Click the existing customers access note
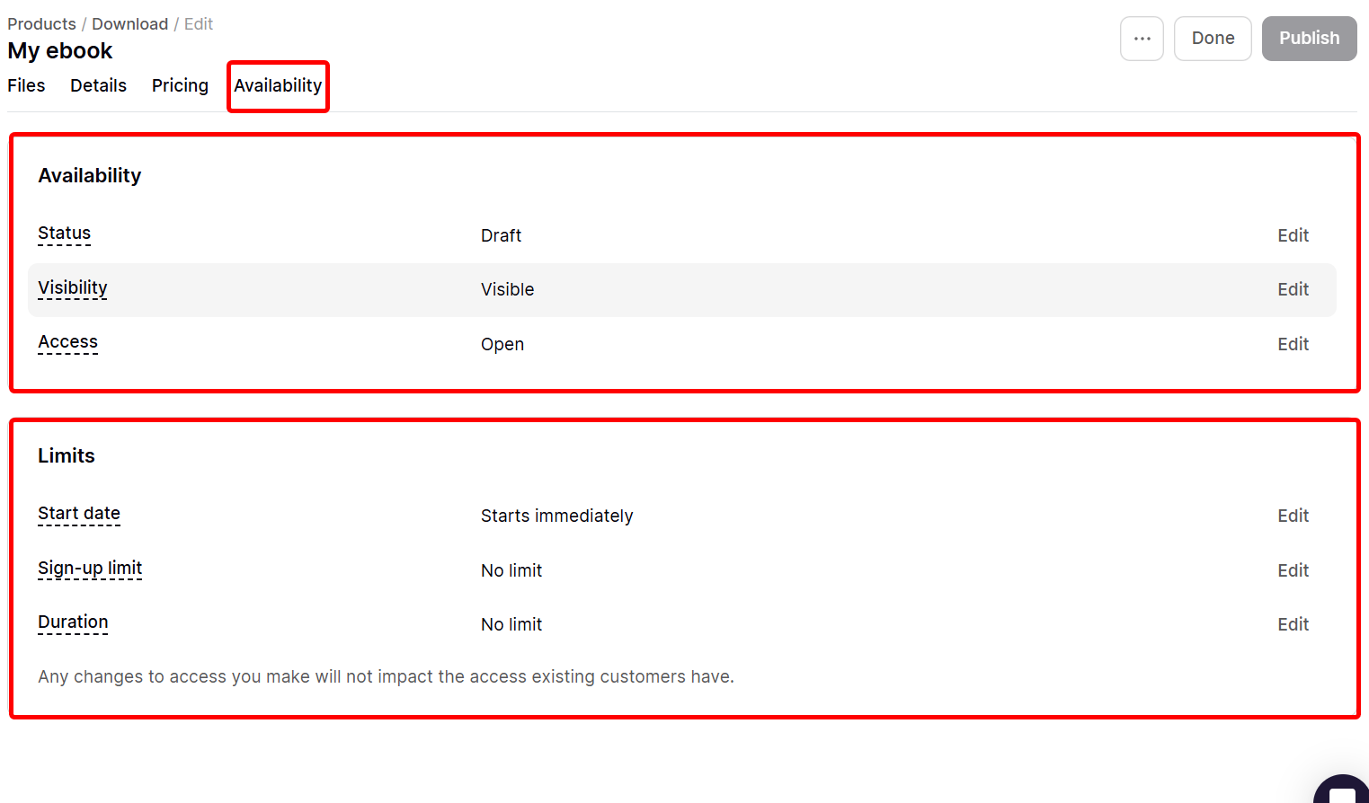This screenshot has width=1369, height=803. [386, 676]
